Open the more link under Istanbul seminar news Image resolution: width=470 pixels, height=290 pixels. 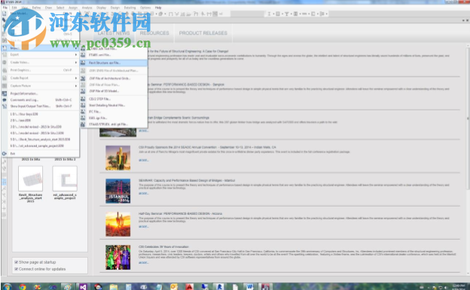tap(143, 193)
